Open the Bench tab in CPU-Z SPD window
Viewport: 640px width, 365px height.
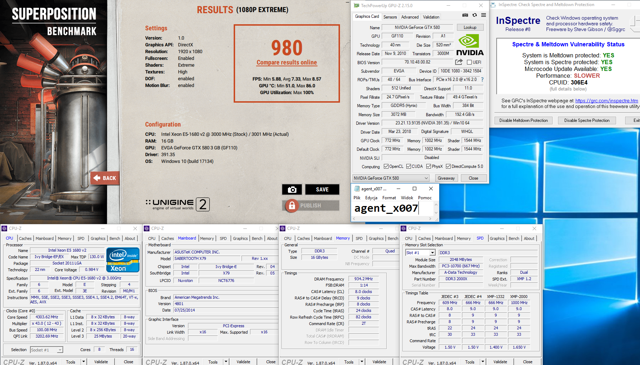[514, 238]
